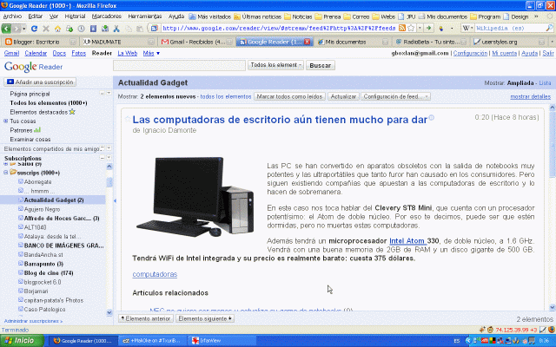Image resolution: width=556 pixels, height=347 pixels.
Task: Go back with the green back arrow
Action: pos(6,29)
